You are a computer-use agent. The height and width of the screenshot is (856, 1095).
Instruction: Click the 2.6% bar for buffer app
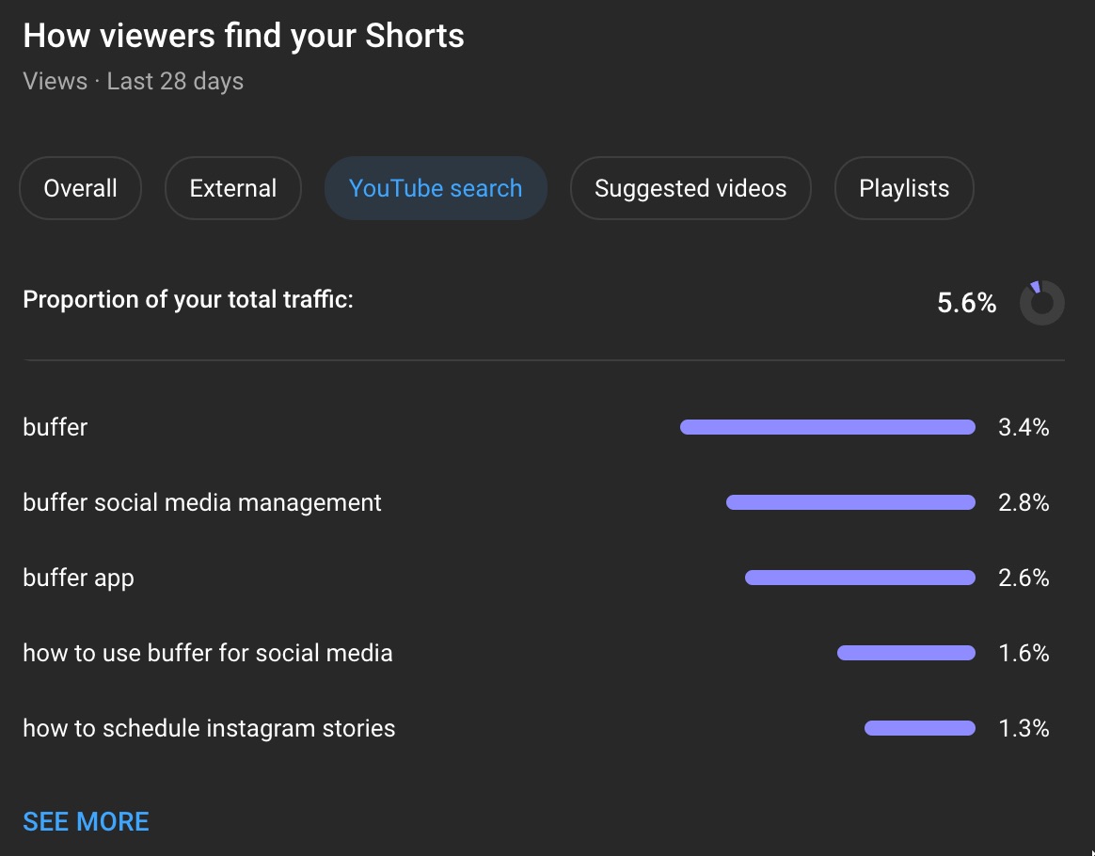(861, 578)
